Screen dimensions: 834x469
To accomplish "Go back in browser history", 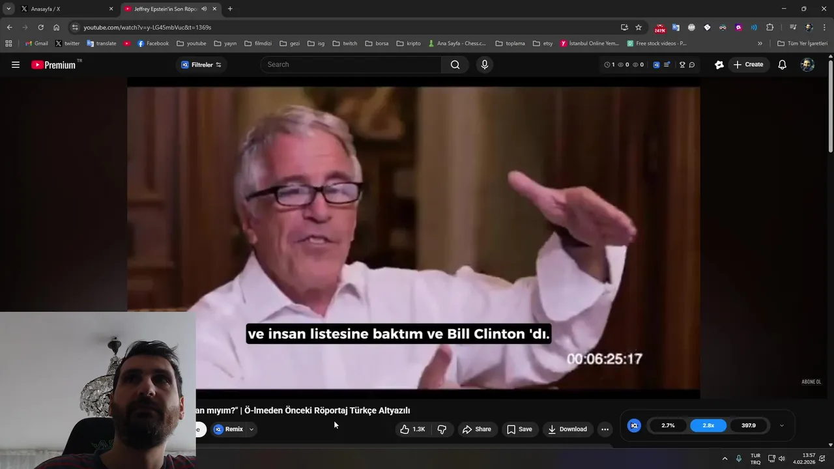I will tap(9, 27).
